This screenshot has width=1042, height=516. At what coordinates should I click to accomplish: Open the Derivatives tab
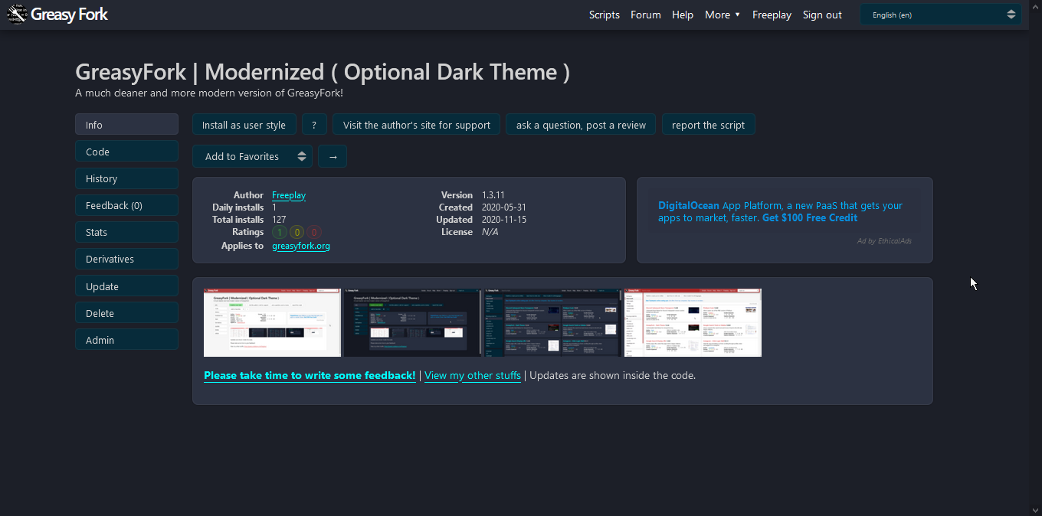click(126, 259)
